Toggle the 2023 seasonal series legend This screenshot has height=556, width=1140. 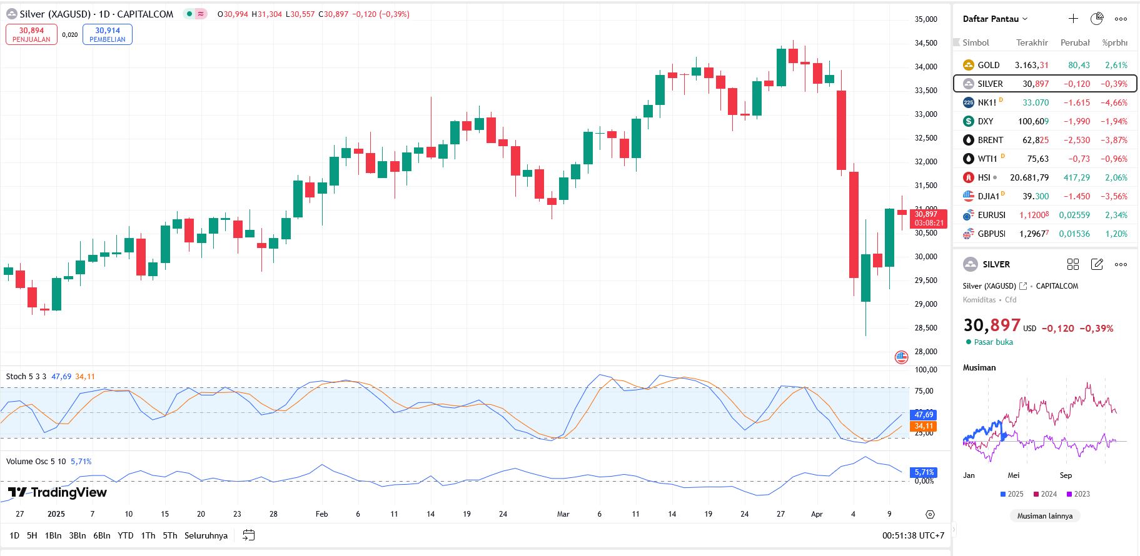click(1078, 494)
